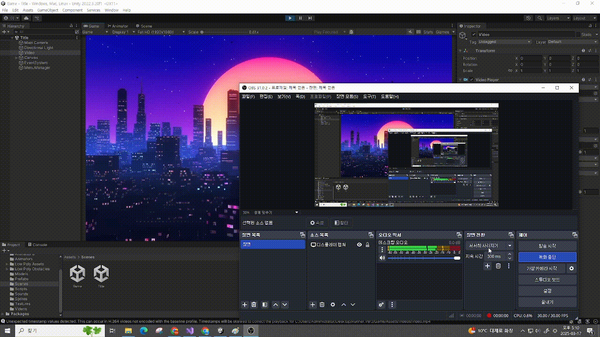Open the Gizmos dropdown arrow
The image size is (600, 337).
tap(452, 32)
